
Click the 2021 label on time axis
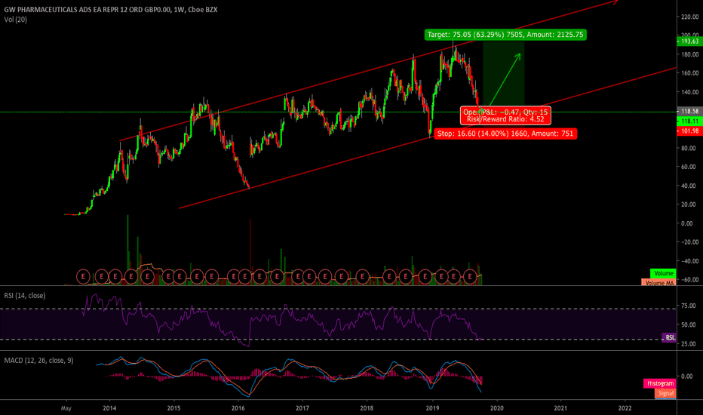tap(560, 407)
